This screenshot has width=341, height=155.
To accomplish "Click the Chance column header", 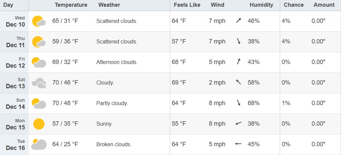I will [x=294, y=5].
